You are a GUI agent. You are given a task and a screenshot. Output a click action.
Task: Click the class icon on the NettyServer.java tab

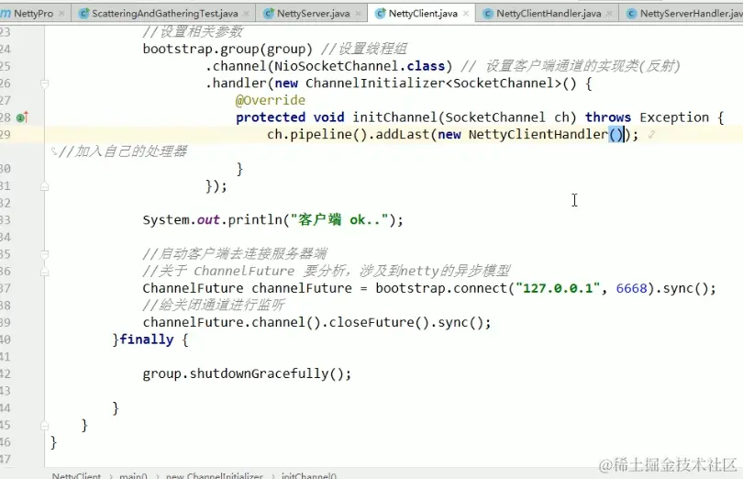[269, 14]
